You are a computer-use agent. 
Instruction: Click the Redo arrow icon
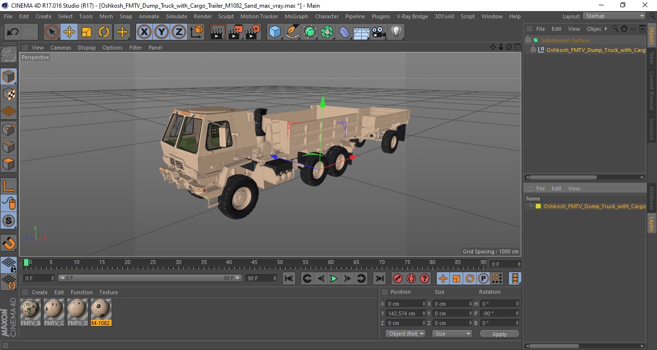[30, 32]
